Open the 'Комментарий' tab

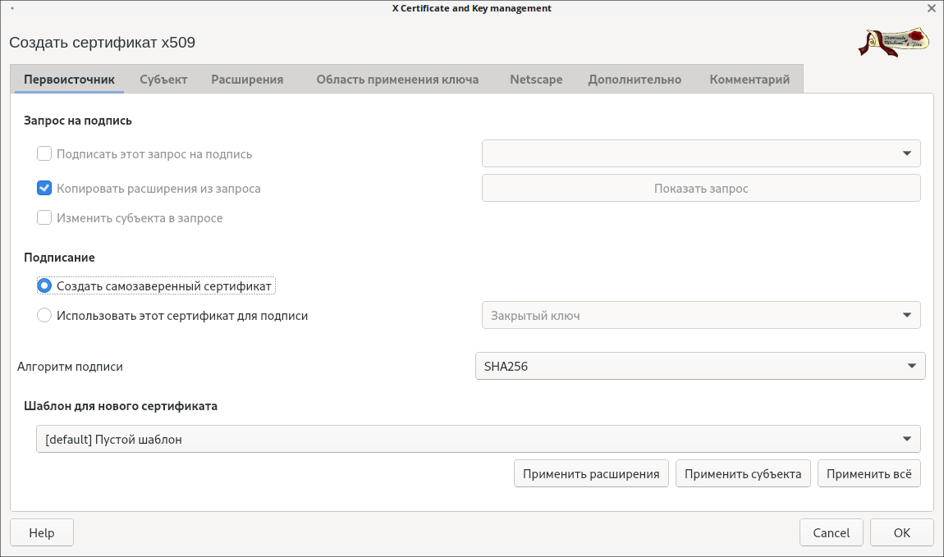coord(749,80)
